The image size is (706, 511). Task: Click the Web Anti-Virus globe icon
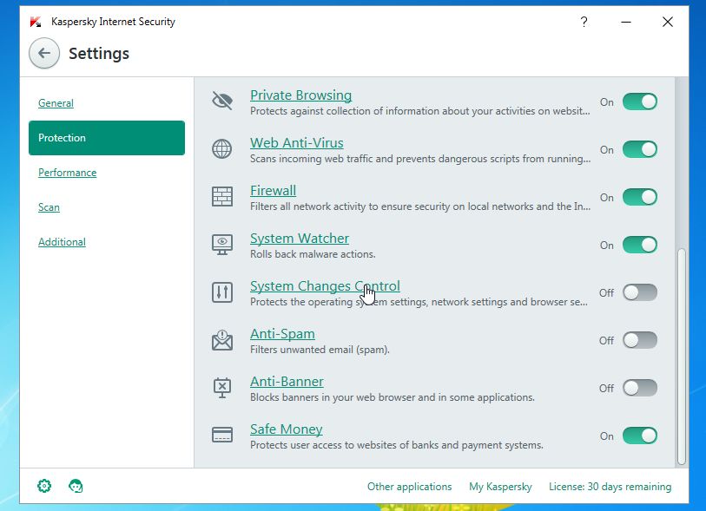coord(222,149)
